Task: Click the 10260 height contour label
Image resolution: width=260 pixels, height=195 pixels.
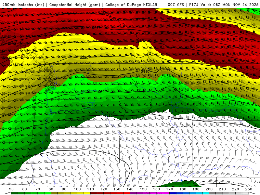Action: pos(95,28)
